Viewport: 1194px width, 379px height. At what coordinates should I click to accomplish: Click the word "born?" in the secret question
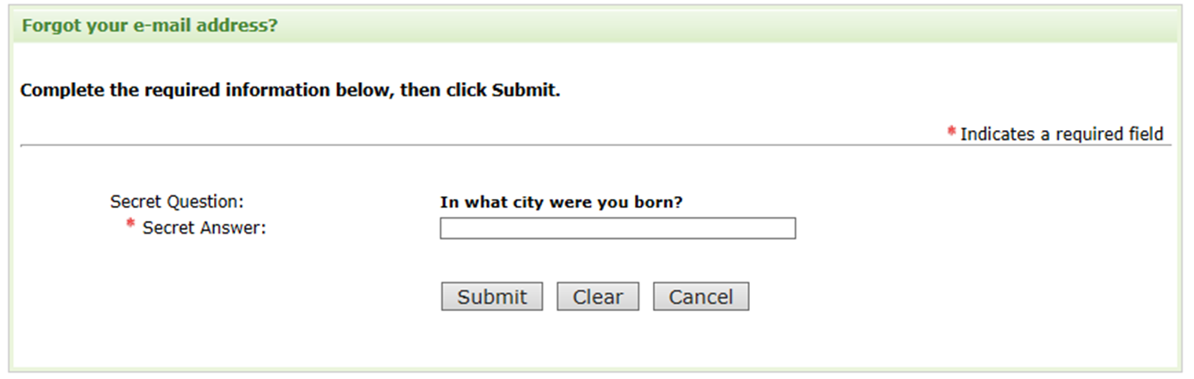tap(661, 202)
